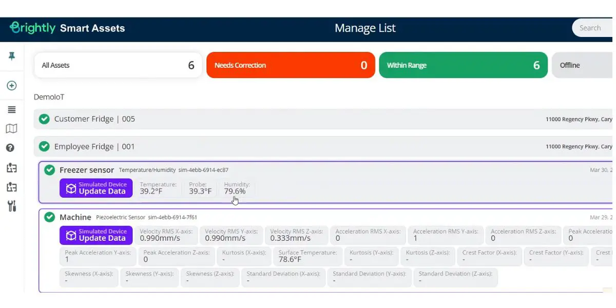Image resolution: width=616 pixels, height=308 pixels.
Task: Click the Brightly Smart Assets logo
Action: [x=67, y=28]
